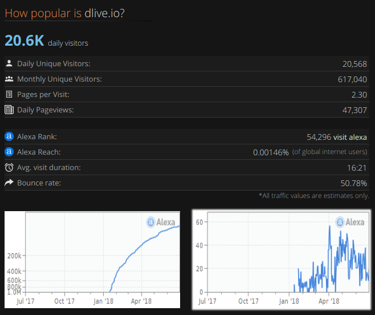Click the Alexa Reach label

(x=39, y=152)
